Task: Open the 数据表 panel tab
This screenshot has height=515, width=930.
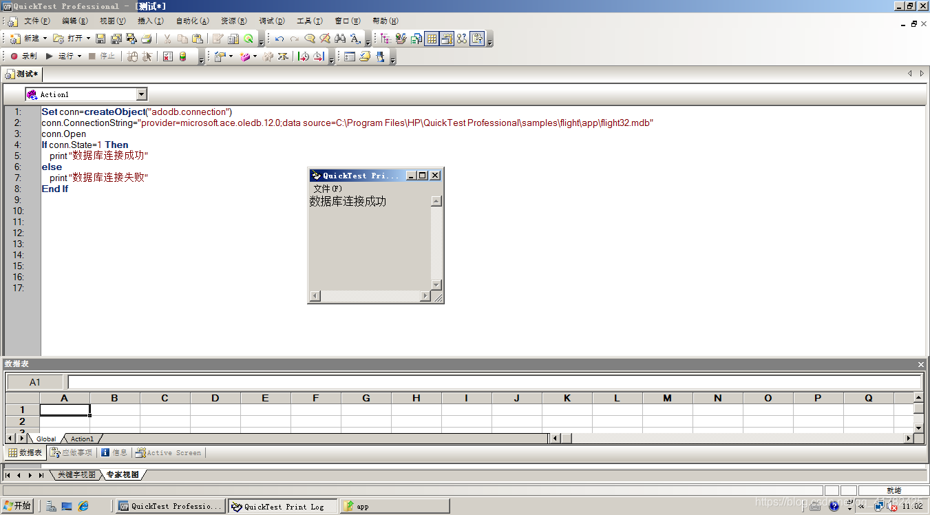Action: click(x=25, y=452)
